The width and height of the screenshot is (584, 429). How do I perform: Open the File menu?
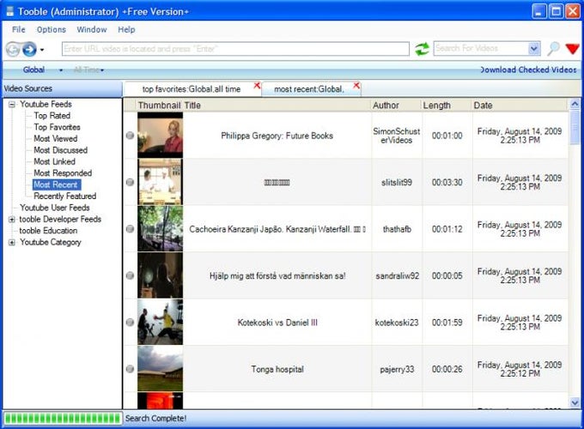click(19, 29)
